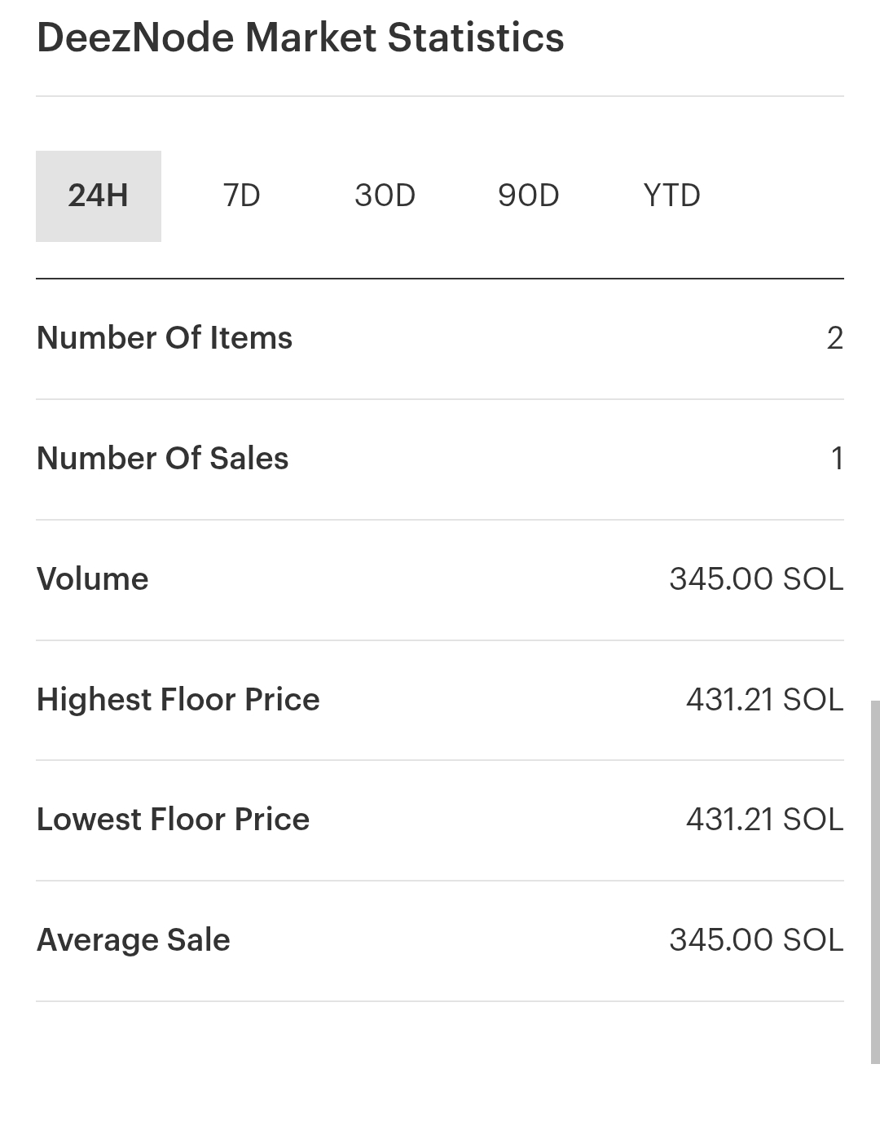Click the scrollbar track above the thumb
The width and height of the screenshot is (880, 1130).
(x=875, y=350)
